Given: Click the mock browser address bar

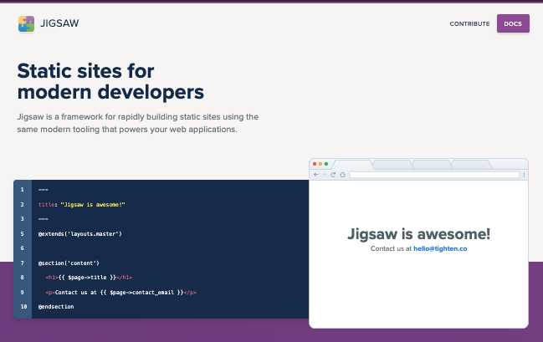Looking at the screenshot, I should (434, 175).
